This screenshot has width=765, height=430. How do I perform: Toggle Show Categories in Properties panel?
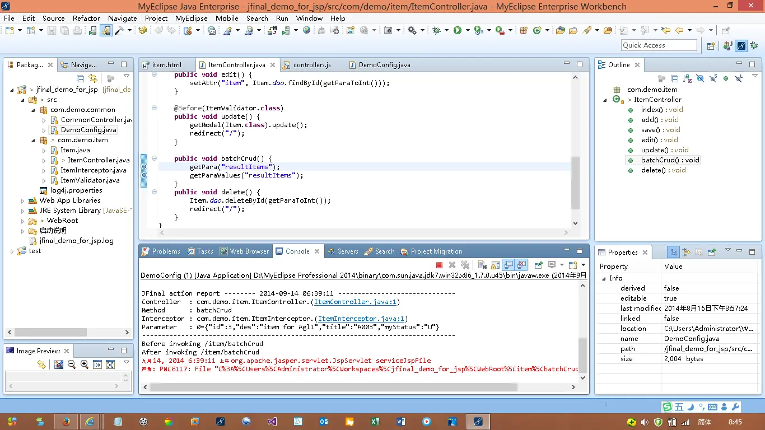pos(674,253)
